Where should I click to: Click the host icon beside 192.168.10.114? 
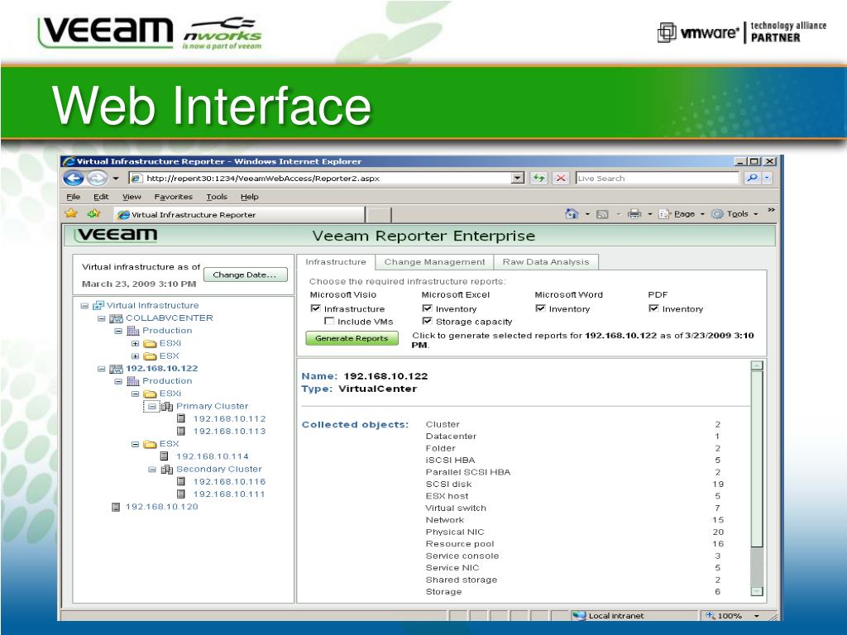[x=165, y=456]
